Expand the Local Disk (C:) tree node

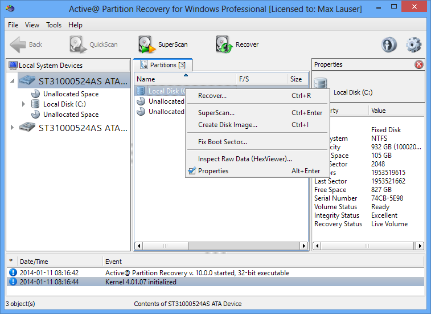[x=24, y=104]
